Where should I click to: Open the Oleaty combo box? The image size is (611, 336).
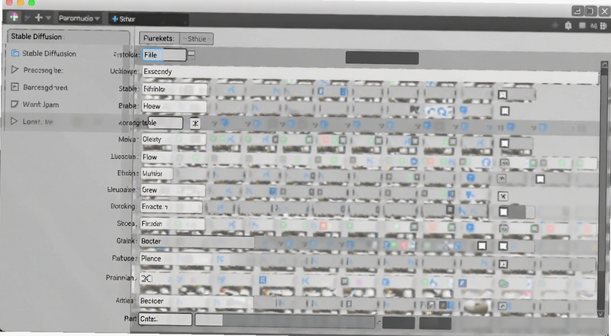pos(173,139)
